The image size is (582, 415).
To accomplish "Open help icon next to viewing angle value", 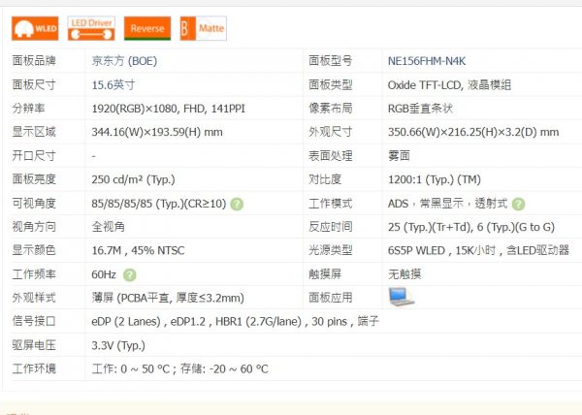I will click(237, 204).
